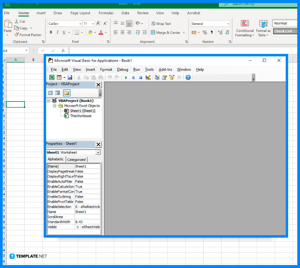Open the Debug menu in the VBA editor
This screenshot has height=268, width=300.
click(123, 69)
